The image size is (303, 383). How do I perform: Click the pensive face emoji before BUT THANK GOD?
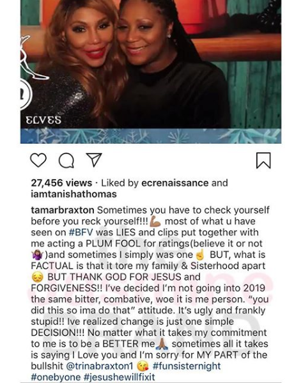37,277
